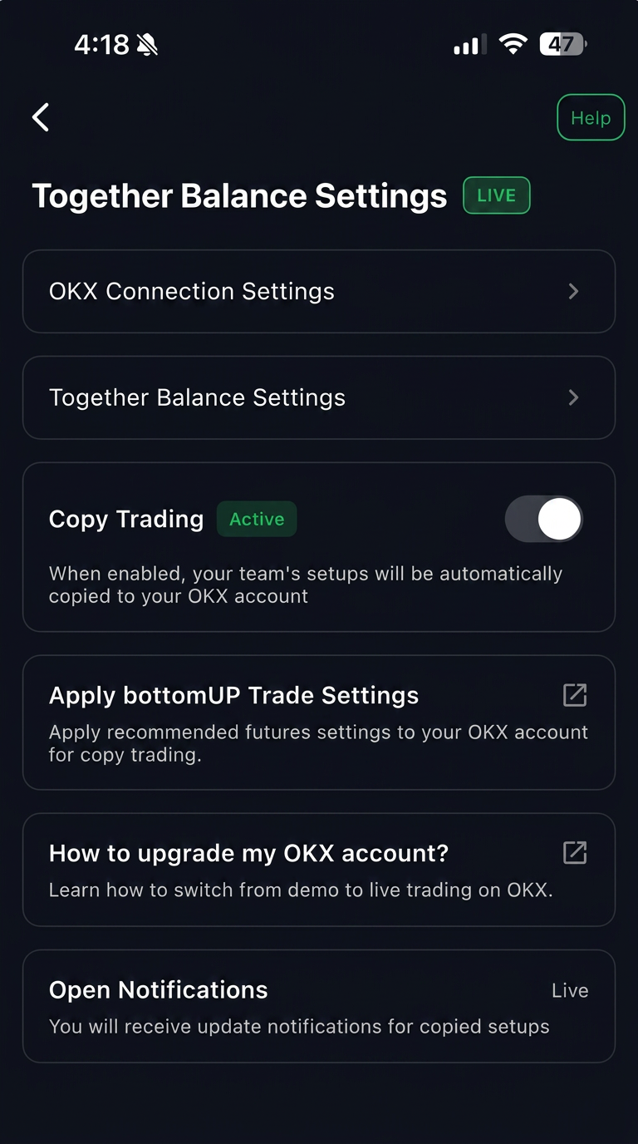Tap external link icon for OKX upgrade guide
Screen dimensions: 638x1144
click(575, 853)
